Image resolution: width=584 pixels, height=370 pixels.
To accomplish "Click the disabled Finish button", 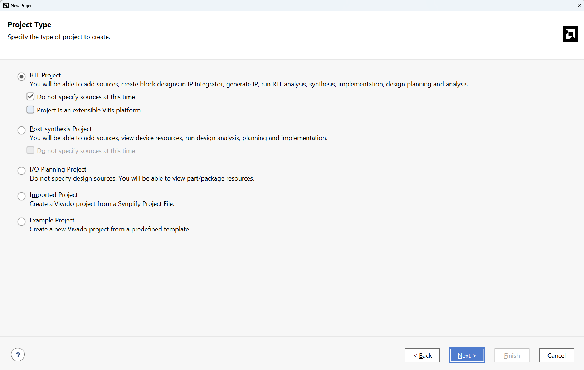I will click(512, 355).
